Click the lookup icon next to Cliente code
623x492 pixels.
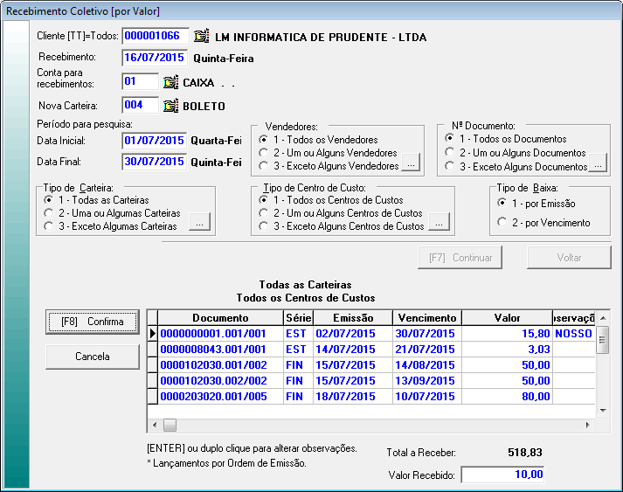tap(203, 37)
